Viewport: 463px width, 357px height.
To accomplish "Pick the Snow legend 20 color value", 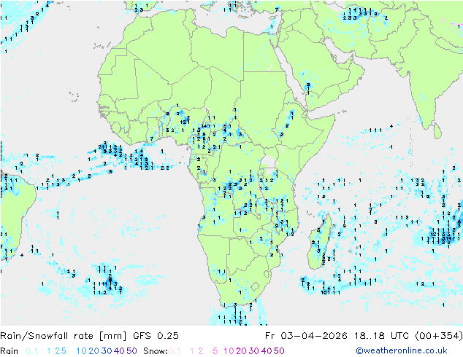I will 241,351.
